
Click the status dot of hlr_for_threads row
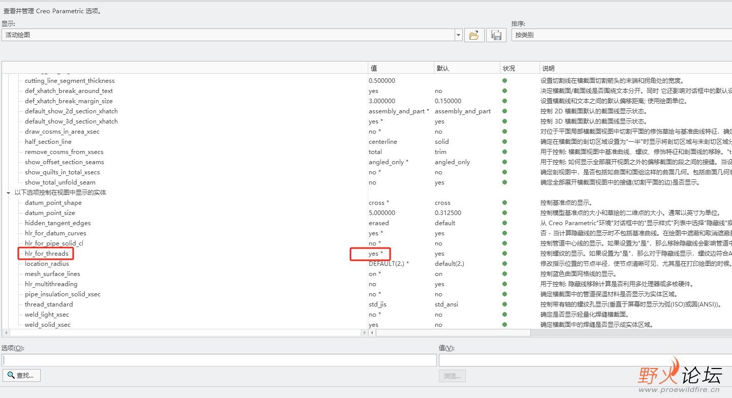click(x=504, y=253)
